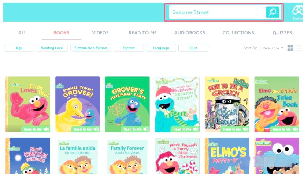Open Have Yourself a Furry Little Christmas

[x=177, y=156]
